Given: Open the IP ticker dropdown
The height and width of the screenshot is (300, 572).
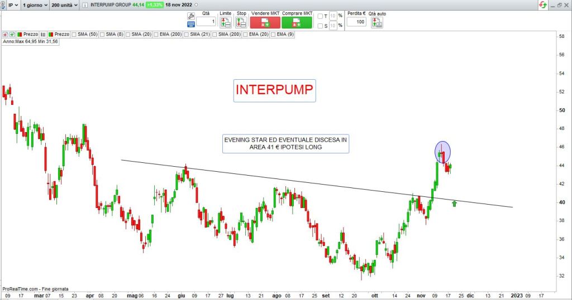Looking at the screenshot, I should [13, 5].
